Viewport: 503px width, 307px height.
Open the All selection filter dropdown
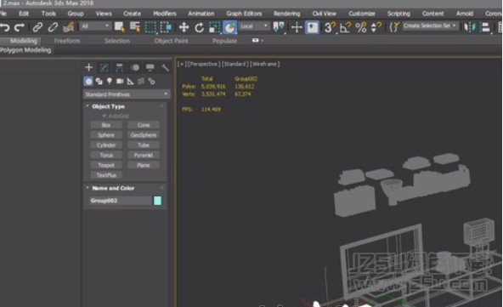pyautogui.click(x=95, y=26)
